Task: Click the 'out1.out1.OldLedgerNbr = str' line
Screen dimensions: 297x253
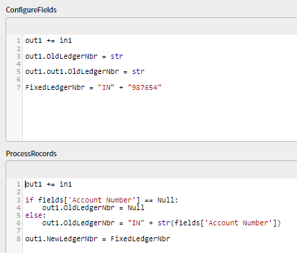Action: 84,72
